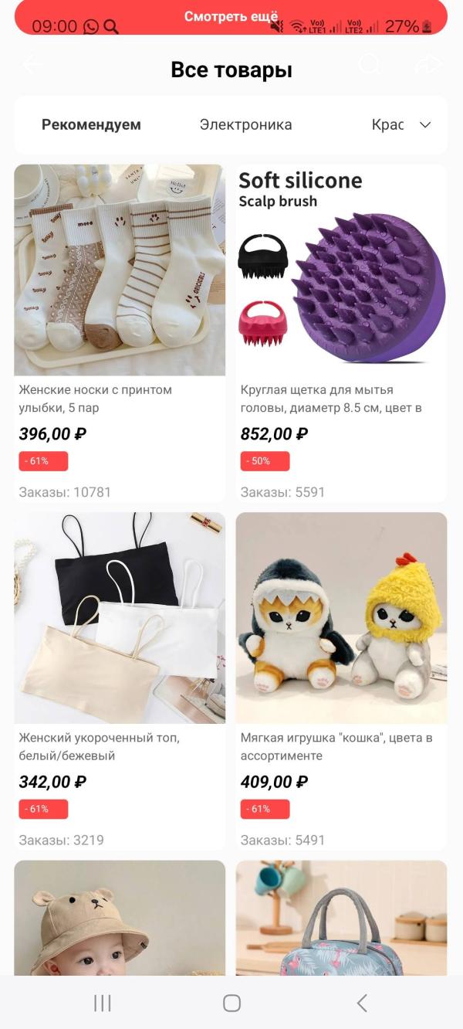Open the baby bear hat product image
The image size is (463, 1029).
[x=120, y=918]
